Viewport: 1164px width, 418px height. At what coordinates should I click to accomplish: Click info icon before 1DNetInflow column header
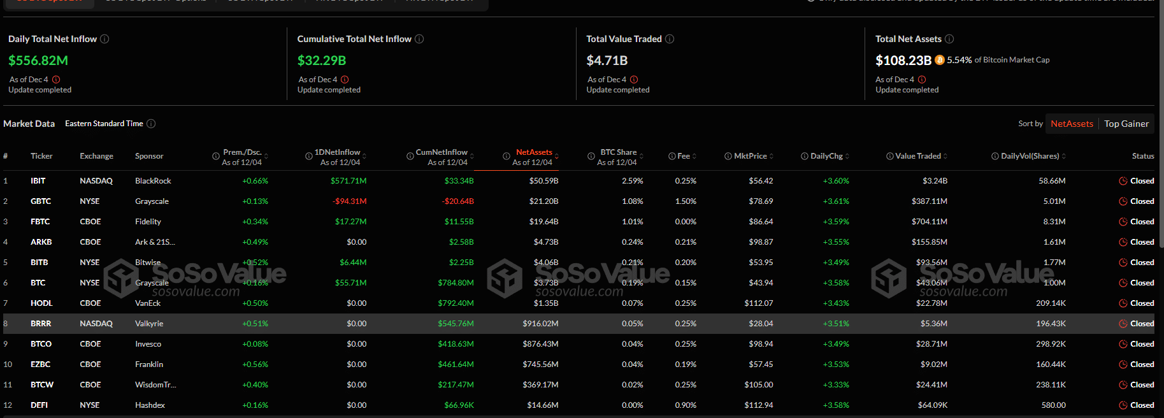309,156
